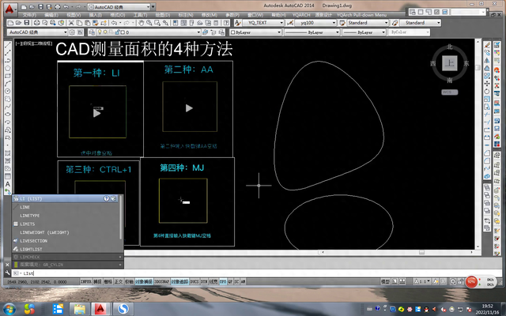
Task: Toggle INFER constraints in status bar
Action: 85,280
